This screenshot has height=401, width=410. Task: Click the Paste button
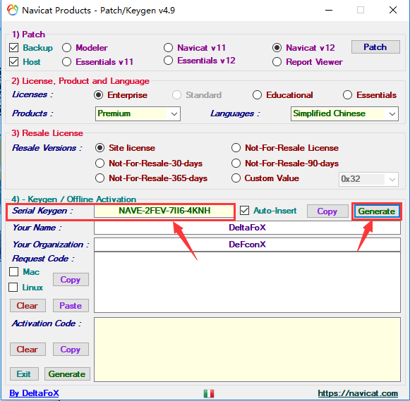click(x=71, y=305)
